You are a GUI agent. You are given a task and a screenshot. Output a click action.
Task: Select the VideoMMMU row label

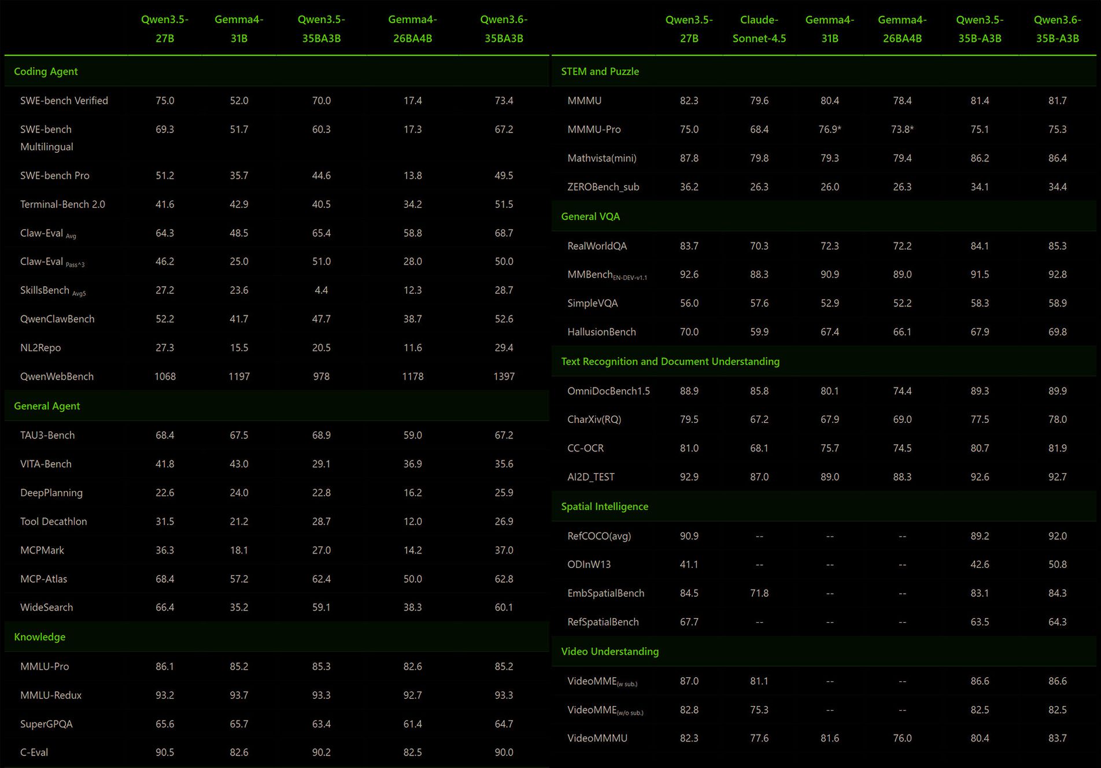pyautogui.click(x=597, y=739)
